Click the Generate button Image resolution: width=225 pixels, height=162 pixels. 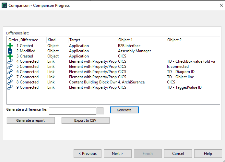tap(124, 110)
